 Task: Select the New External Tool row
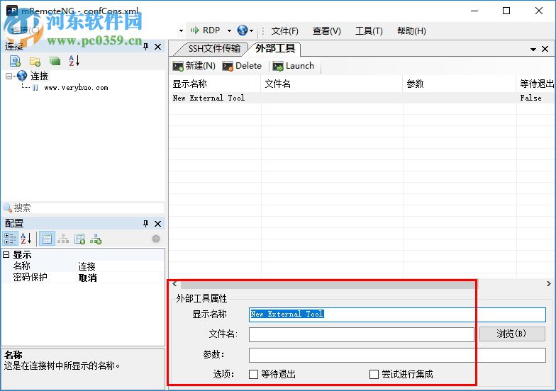pos(362,98)
